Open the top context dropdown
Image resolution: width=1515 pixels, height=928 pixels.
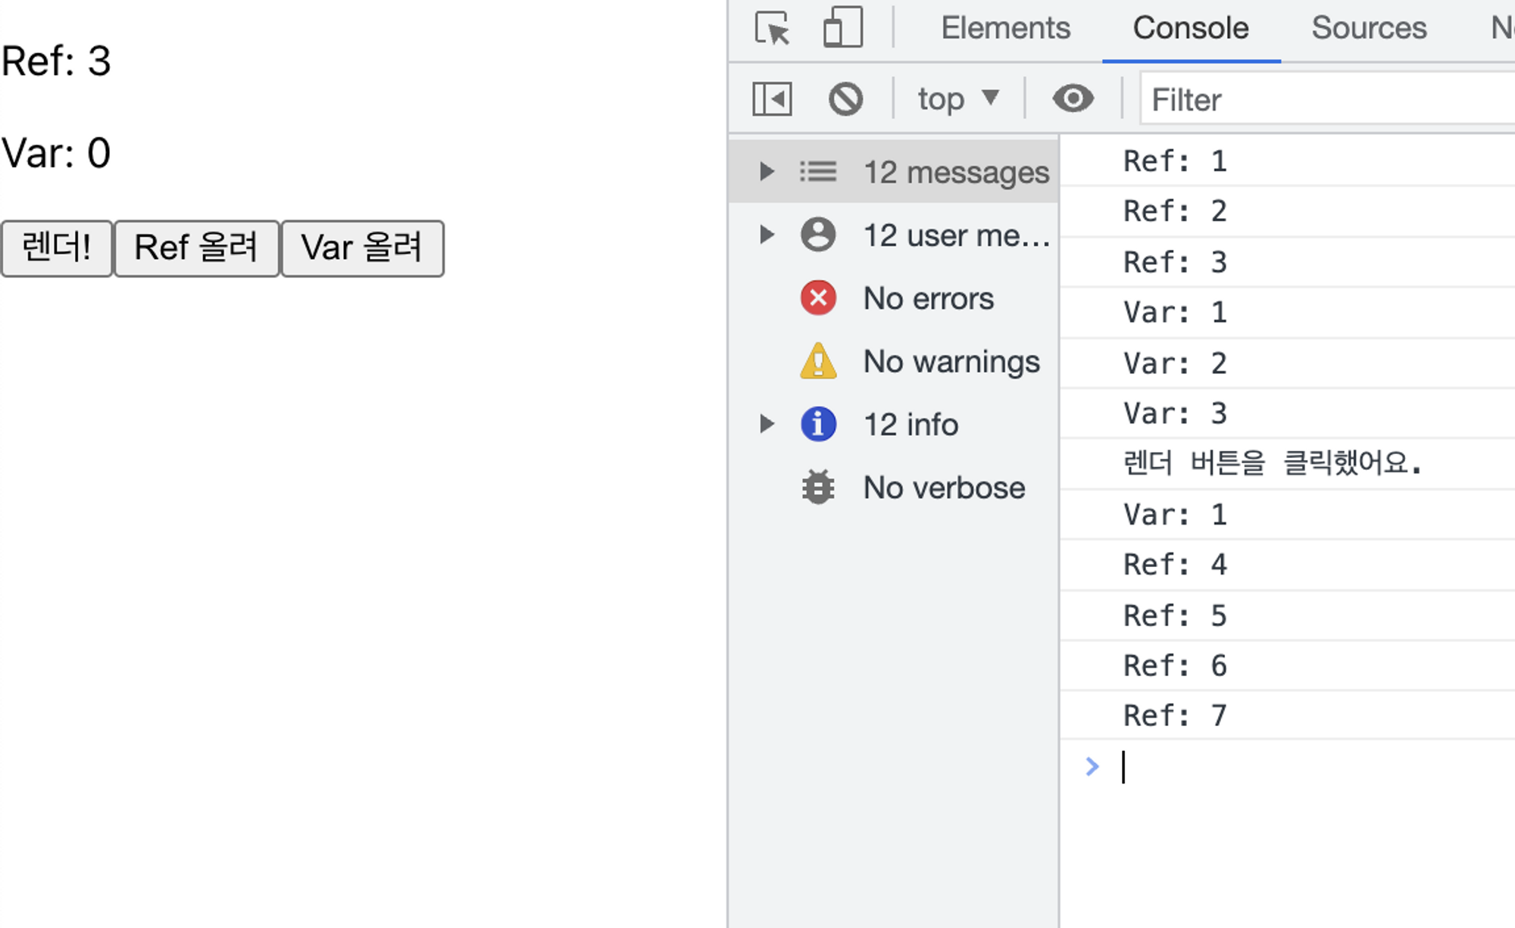click(958, 99)
